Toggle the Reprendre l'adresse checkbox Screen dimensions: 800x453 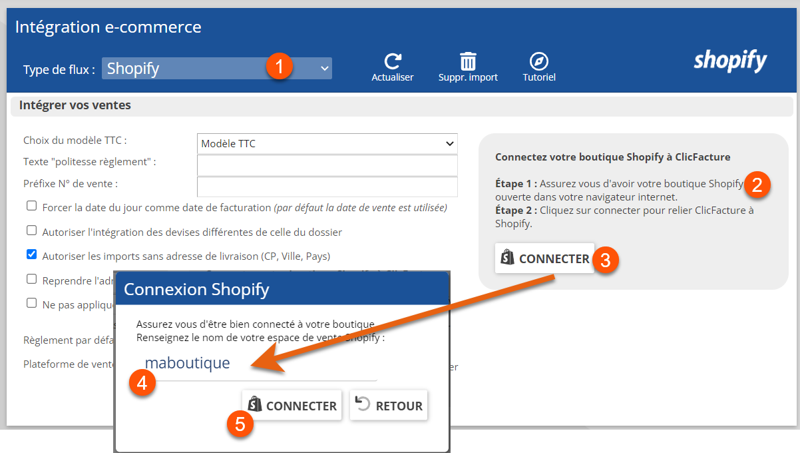[x=31, y=279]
